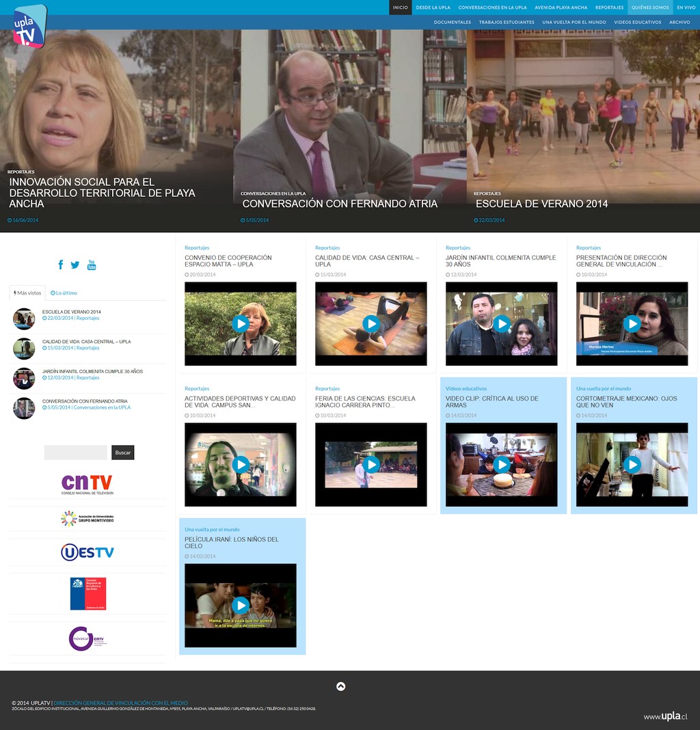
Task: Click the Upla TV logo
Action: [30, 27]
